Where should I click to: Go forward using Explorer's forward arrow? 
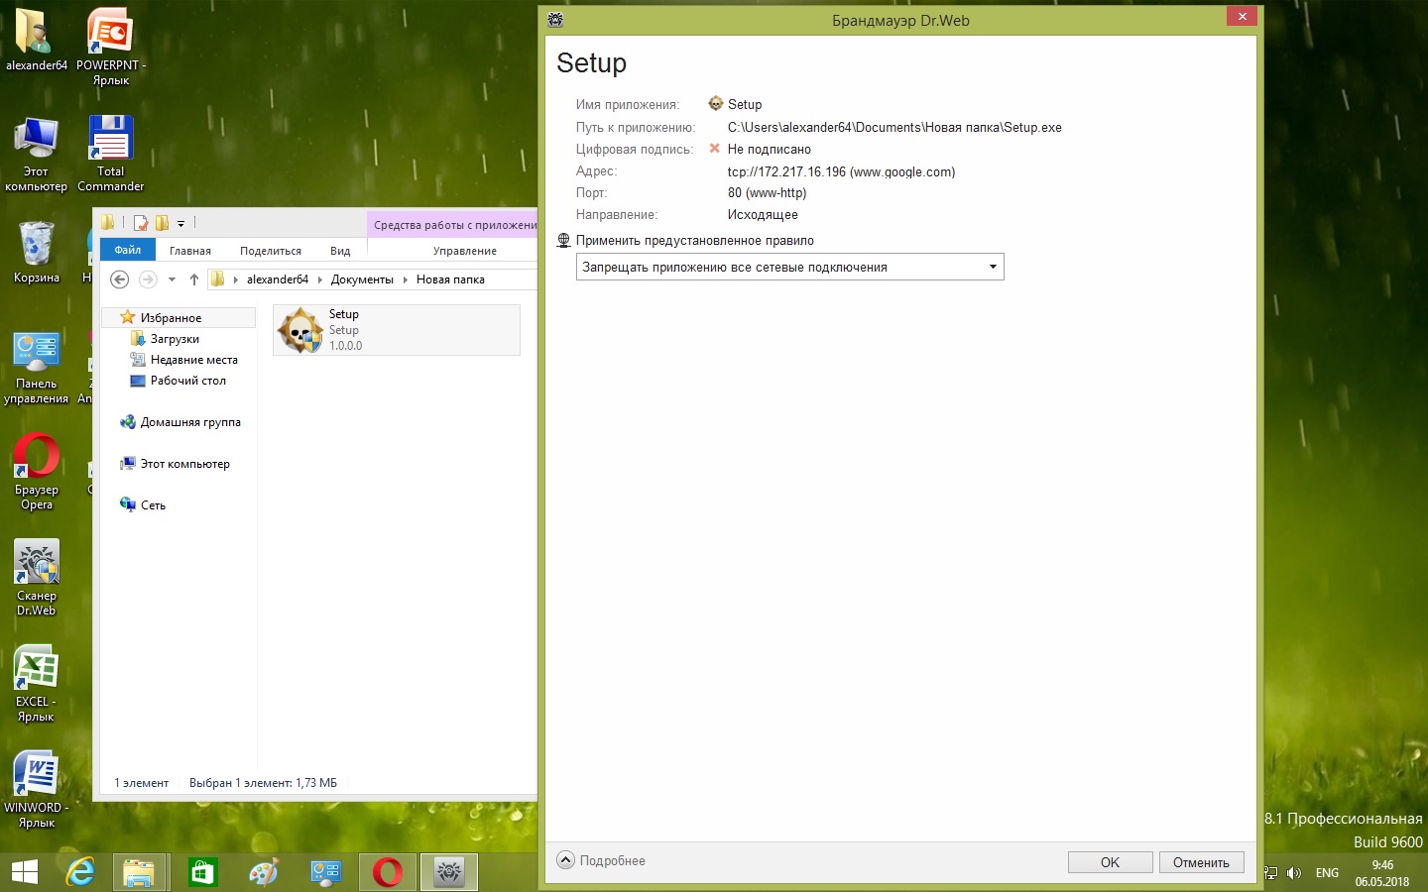148,279
